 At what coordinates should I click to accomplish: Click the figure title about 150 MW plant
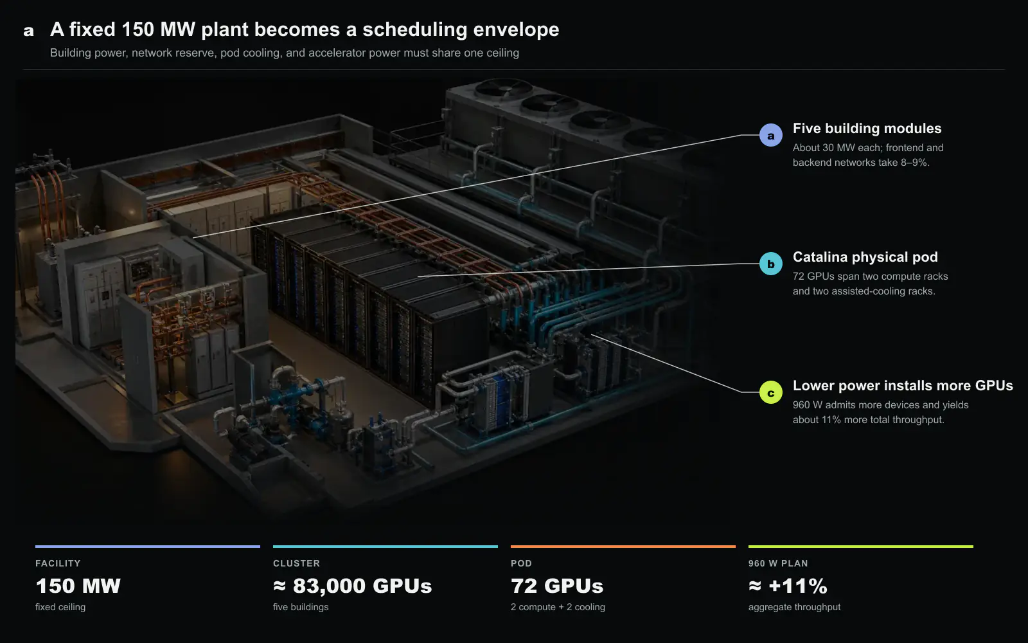pyautogui.click(x=305, y=30)
